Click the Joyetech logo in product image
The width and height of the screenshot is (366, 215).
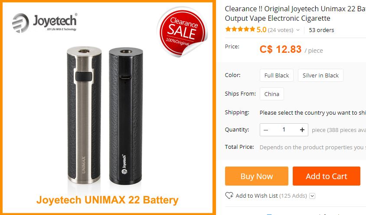(44, 22)
